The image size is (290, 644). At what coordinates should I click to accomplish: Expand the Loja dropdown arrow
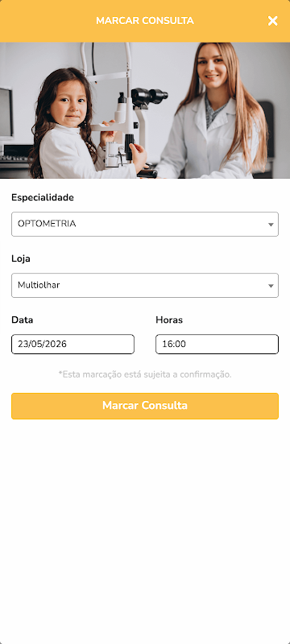[271, 286]
